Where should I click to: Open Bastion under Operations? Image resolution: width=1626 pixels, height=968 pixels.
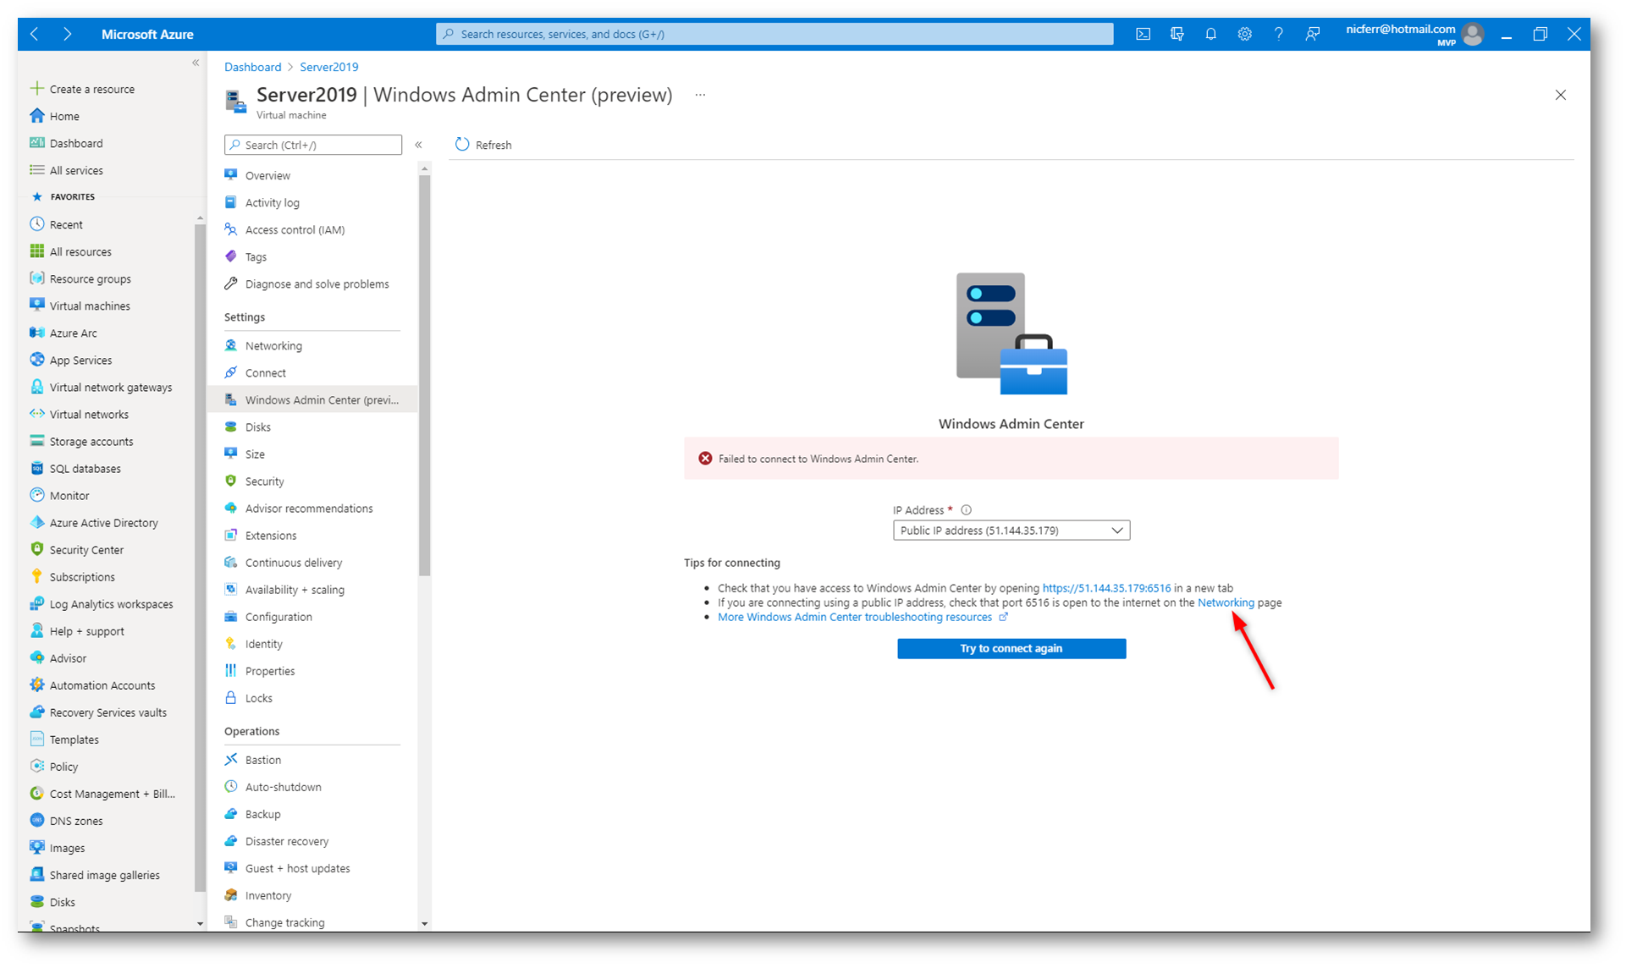click(x=253, y=759)
